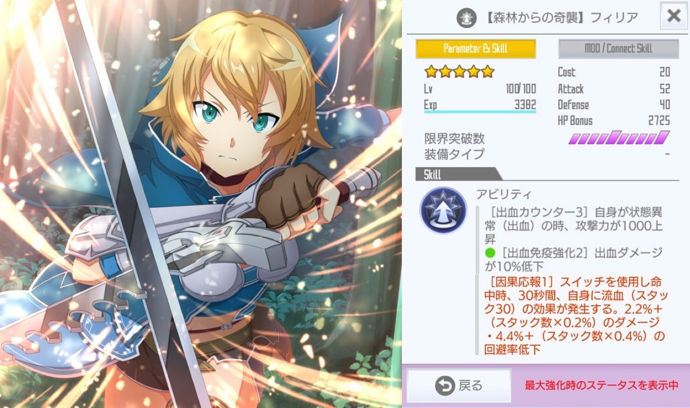Tap the Attack stat row
The width and height of the screenshot is (690, 408).
click(x=614, y=89)
